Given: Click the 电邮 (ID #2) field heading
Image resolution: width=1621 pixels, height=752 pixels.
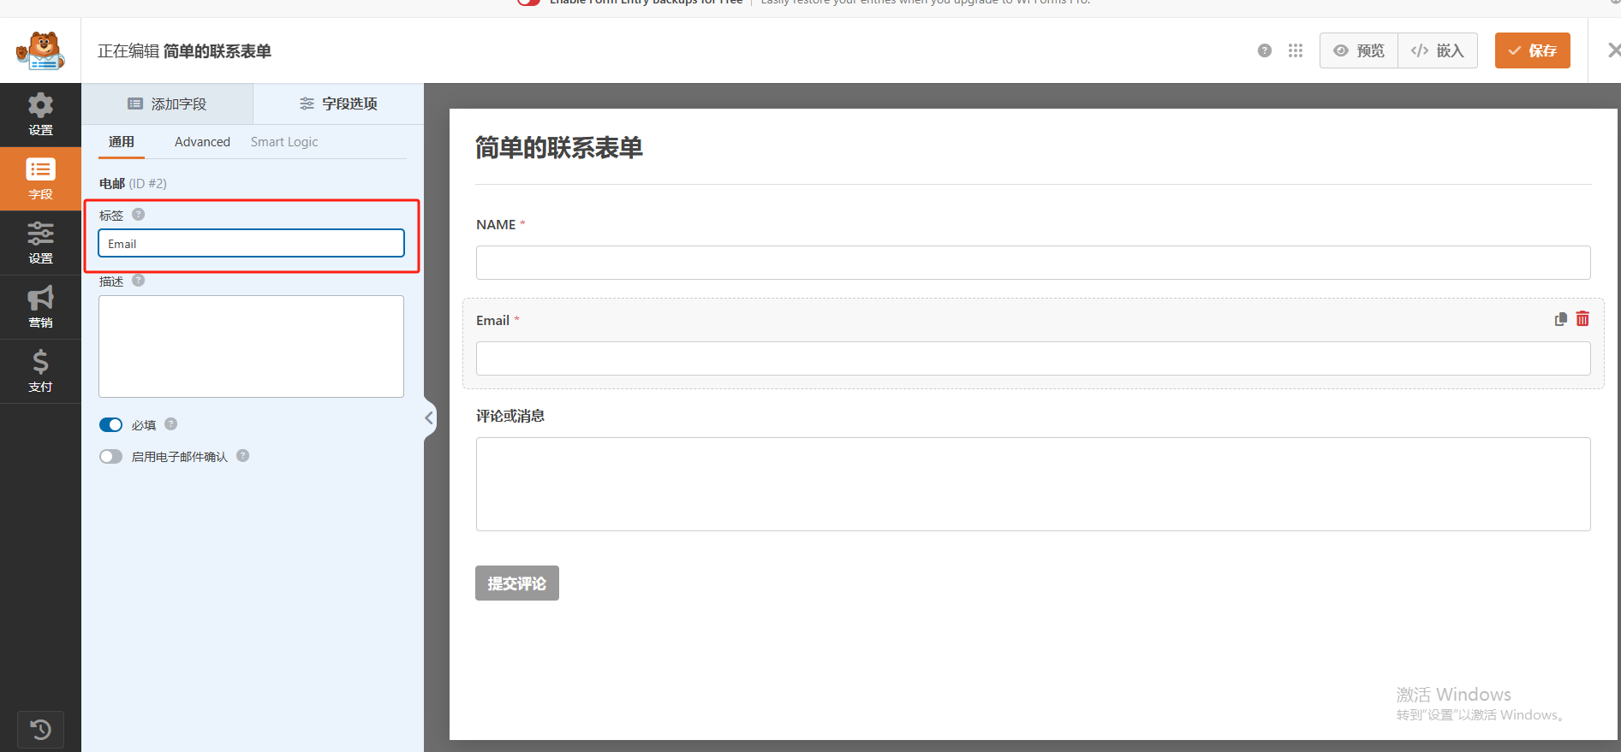Looking at the screenshot, I should click(133, 183).
